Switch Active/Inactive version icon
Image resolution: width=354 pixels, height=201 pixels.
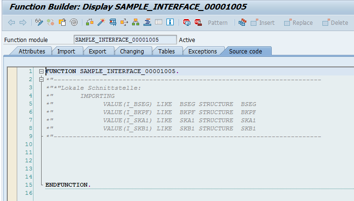pyautogui.click(x=51, y=22)
